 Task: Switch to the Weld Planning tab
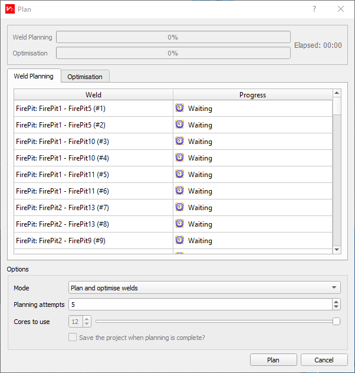click(x=34, y=76)
